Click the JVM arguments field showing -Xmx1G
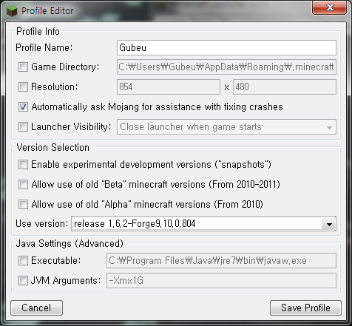 click(x=221, y=280)
